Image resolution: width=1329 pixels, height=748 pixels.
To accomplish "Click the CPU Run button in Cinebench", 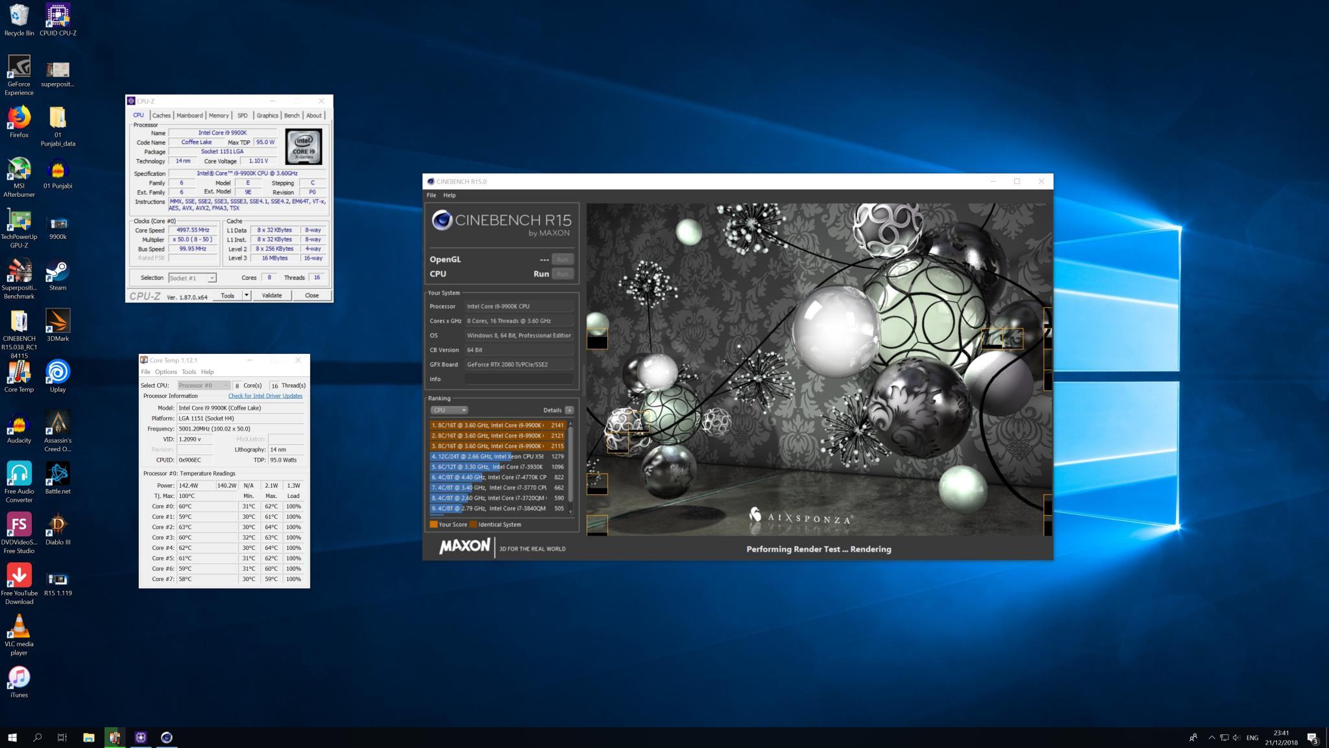I will 562,274.
